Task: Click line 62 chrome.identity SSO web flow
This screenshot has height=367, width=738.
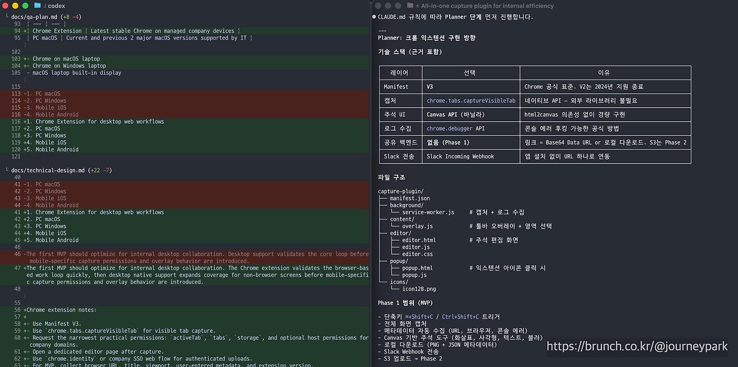Action: click(x=184, y=358)
